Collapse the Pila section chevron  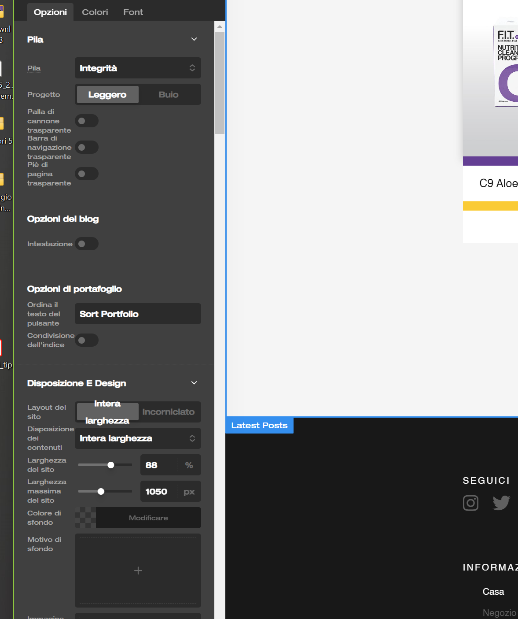coord(194,39)
